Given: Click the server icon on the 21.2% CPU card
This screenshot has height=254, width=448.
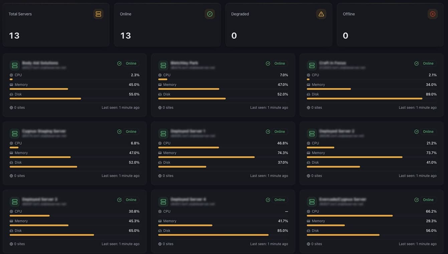Looking at the screenshot, I should click(312, 134).
